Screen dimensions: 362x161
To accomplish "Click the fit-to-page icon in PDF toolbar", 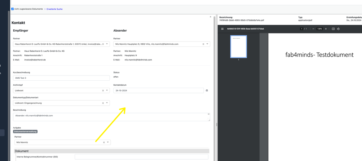I will 333,29.
